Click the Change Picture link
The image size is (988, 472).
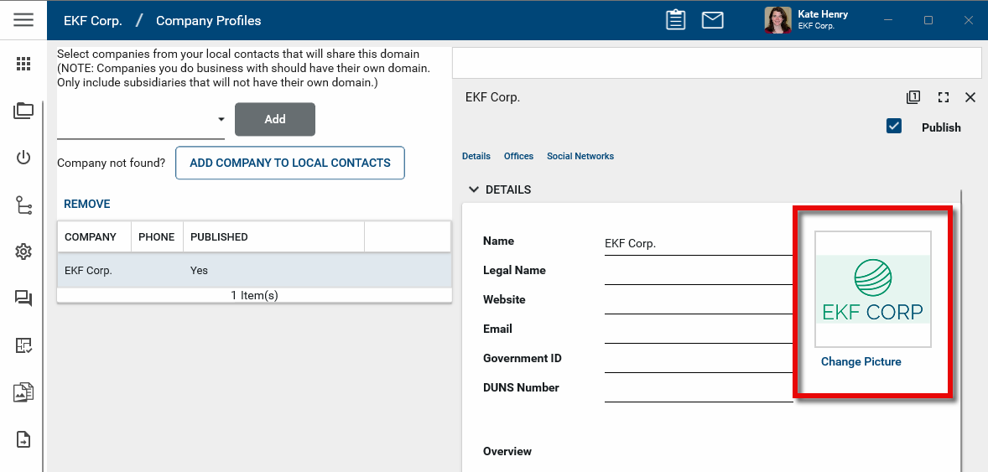[861, 361]
